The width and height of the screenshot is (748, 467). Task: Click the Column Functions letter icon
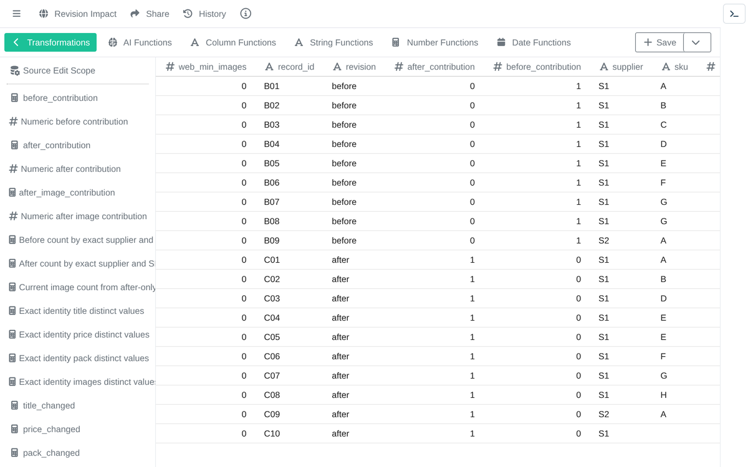click(195, 42)
